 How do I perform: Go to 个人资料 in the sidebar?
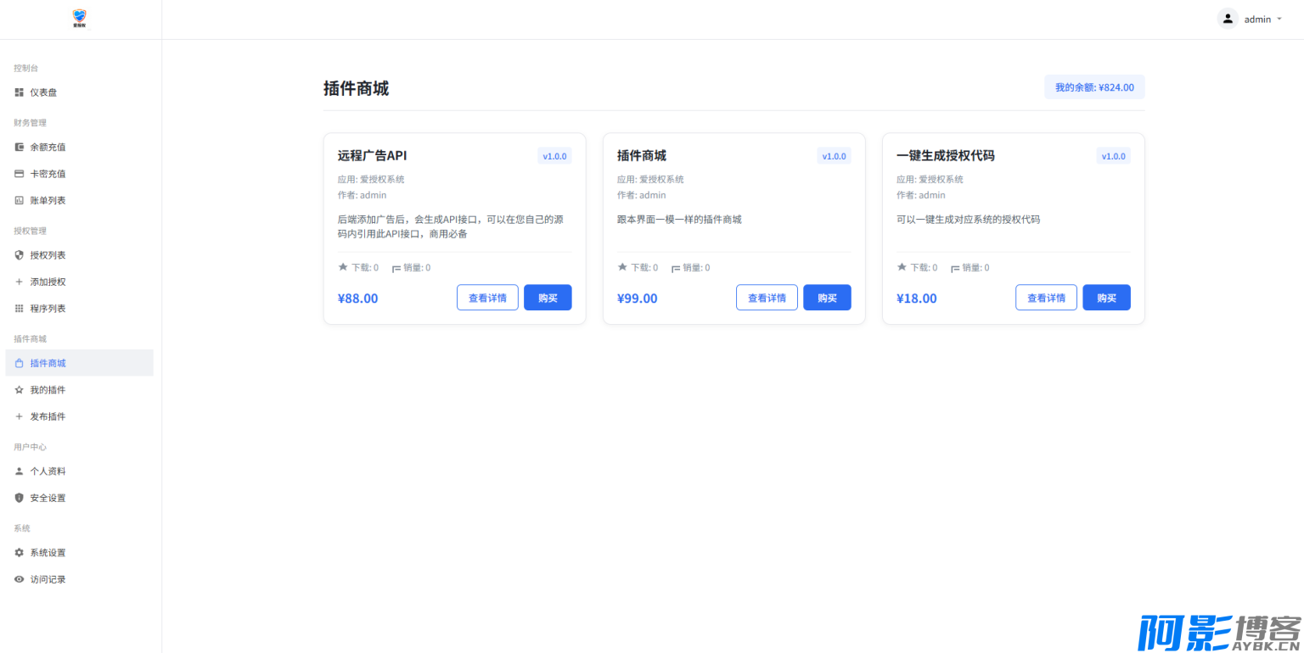coord(48,472)
